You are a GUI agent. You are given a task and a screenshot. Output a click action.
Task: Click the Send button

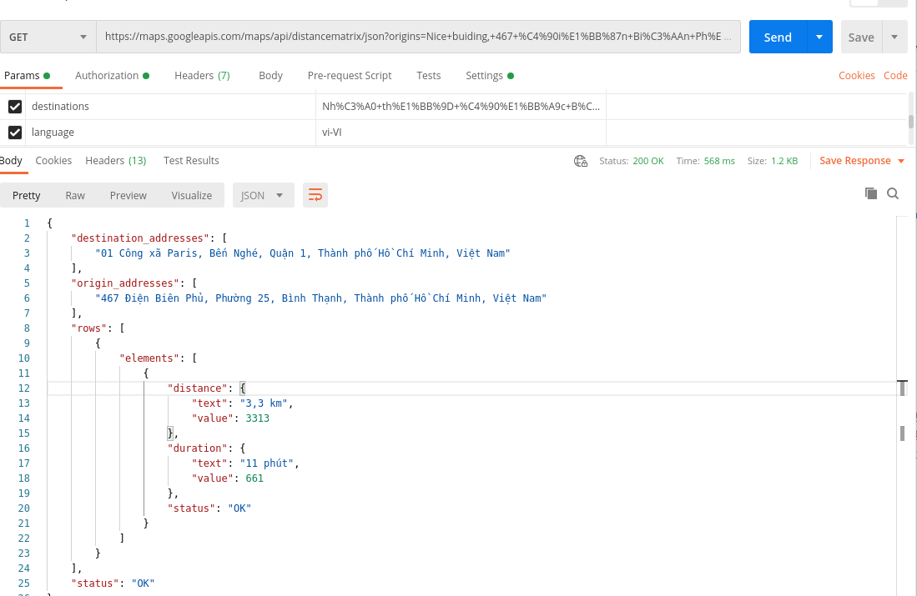pyautogui.click(x=777, y=37)
